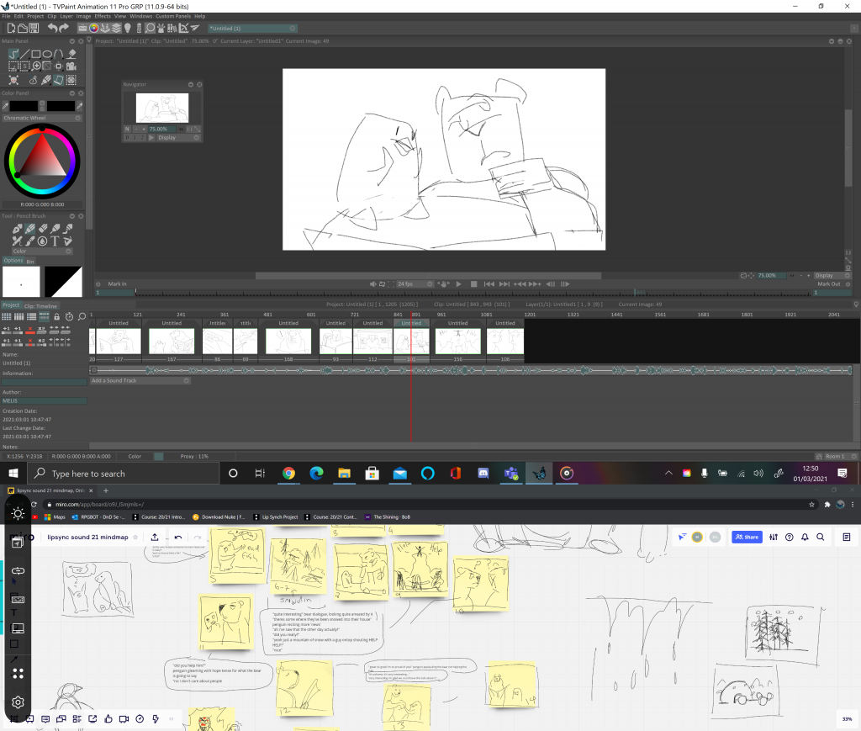Click the Download Nuke bookmark in Chrome

tap(219, 516)
